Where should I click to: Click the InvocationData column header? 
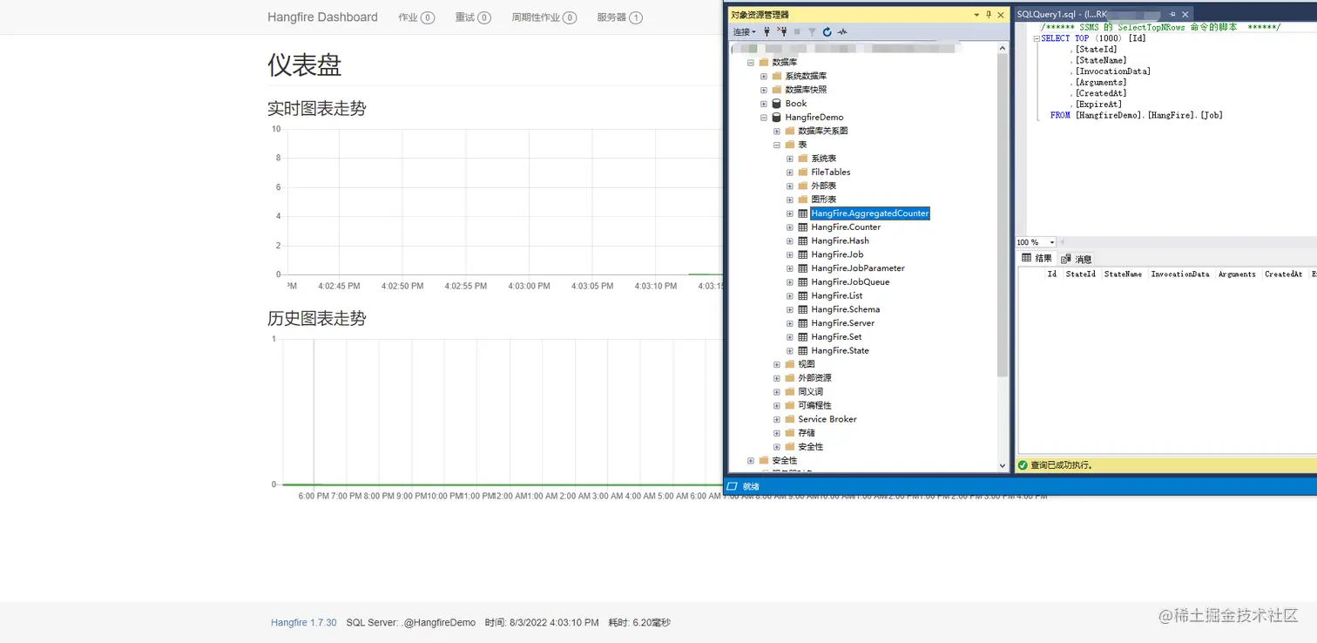pos(1180,274)
